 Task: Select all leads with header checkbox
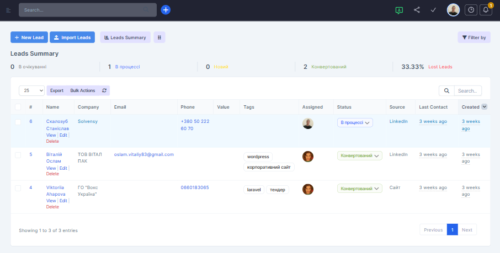click(x=18, y=107)
